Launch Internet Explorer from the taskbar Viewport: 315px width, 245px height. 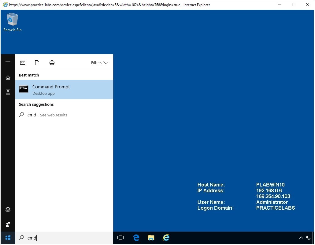166,238
